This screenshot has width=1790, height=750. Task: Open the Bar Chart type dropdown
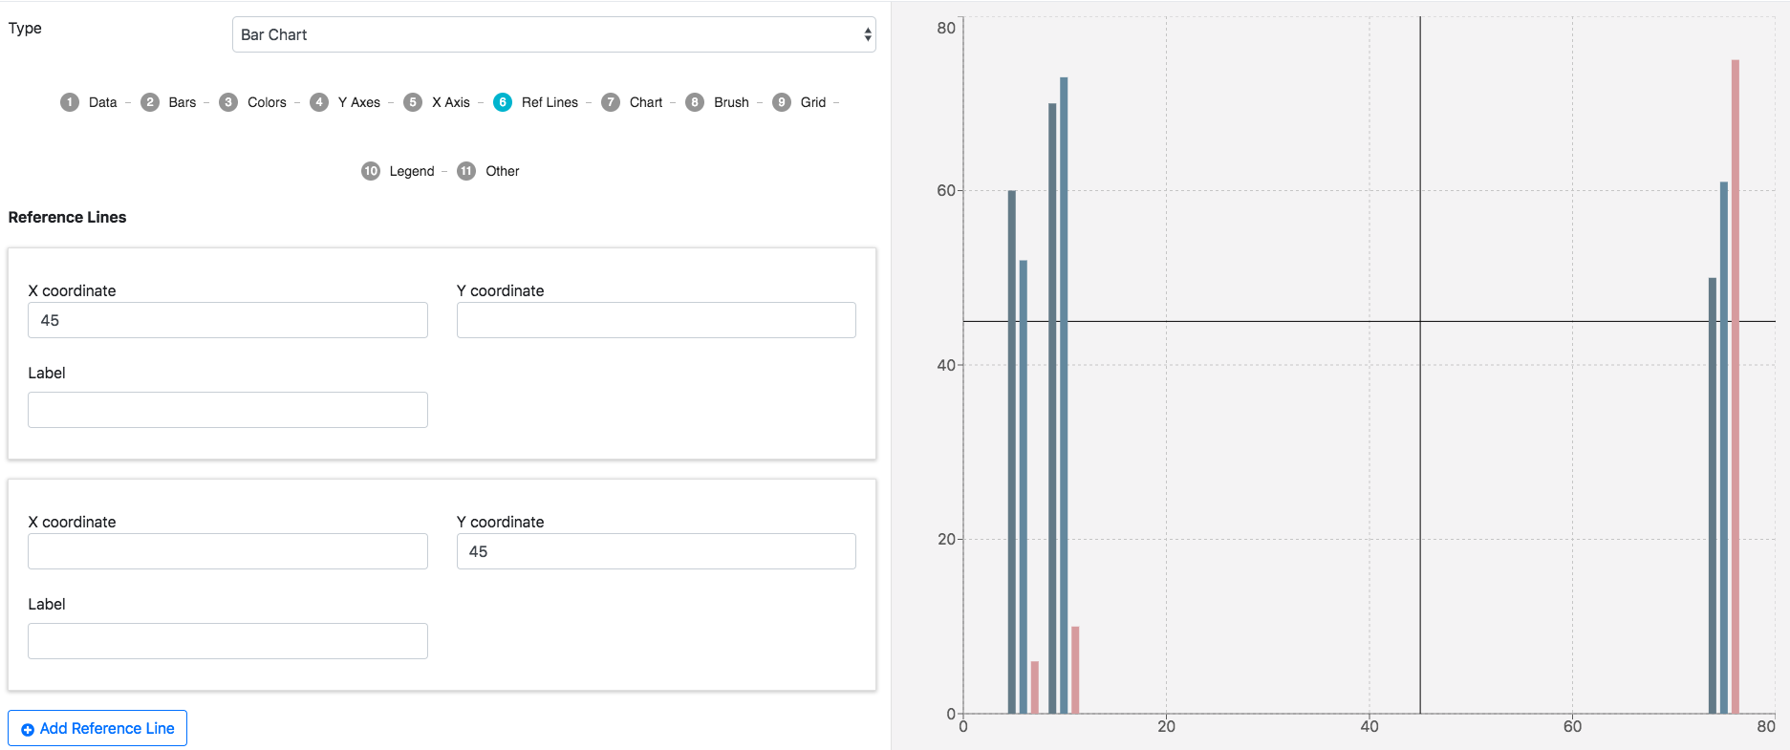click(x=553, y=34)
